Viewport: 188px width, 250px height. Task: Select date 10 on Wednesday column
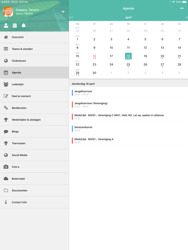click(111, 48)
